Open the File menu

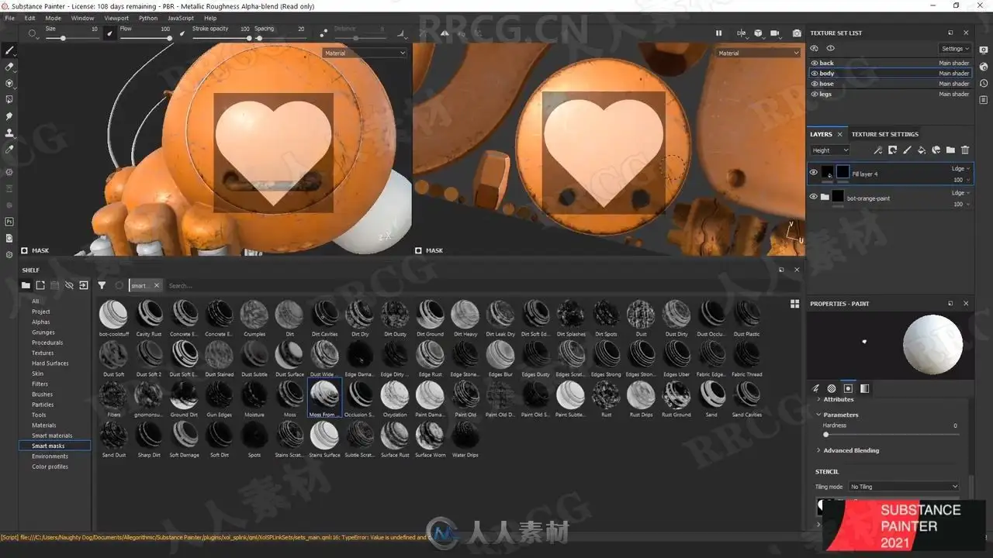[9, 18]
